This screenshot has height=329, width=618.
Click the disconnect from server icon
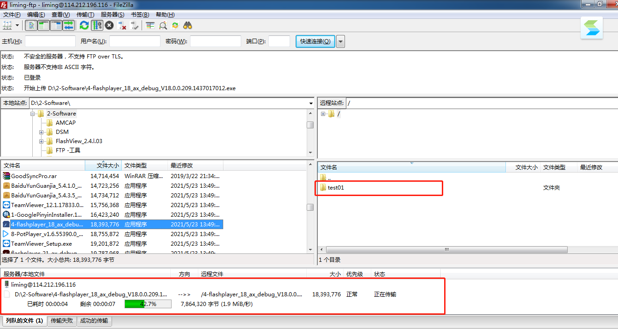(x=122, y=25)
